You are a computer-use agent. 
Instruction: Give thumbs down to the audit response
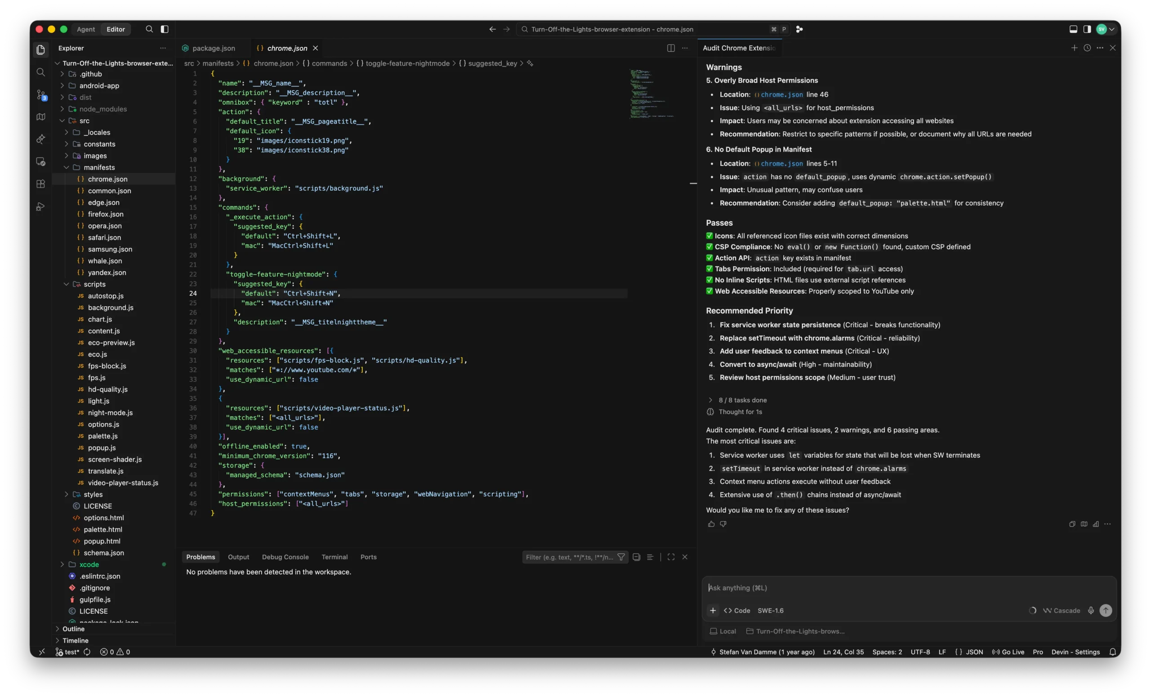pyautogui.click(x=723, y=524)
